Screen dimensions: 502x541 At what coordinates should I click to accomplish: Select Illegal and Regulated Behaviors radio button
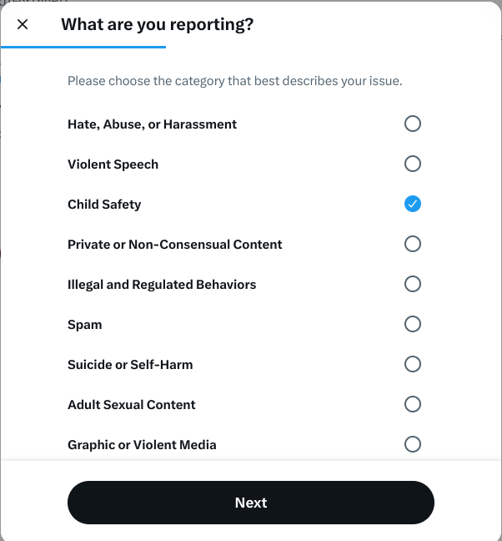[412, 285]
